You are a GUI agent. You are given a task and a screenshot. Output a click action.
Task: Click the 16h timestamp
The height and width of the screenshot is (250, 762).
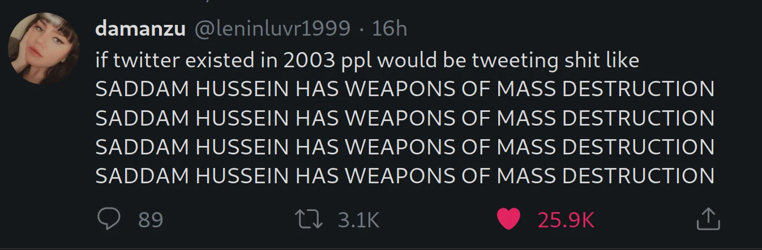[389, 29]
